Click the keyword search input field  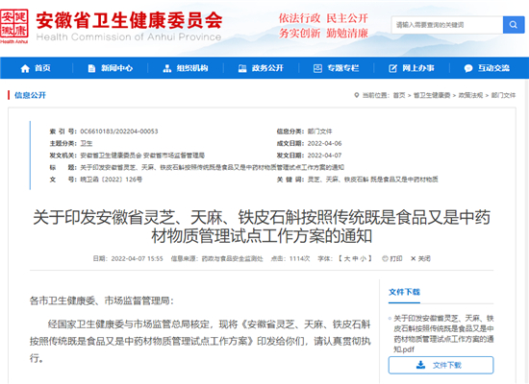[x=447, y=25]
